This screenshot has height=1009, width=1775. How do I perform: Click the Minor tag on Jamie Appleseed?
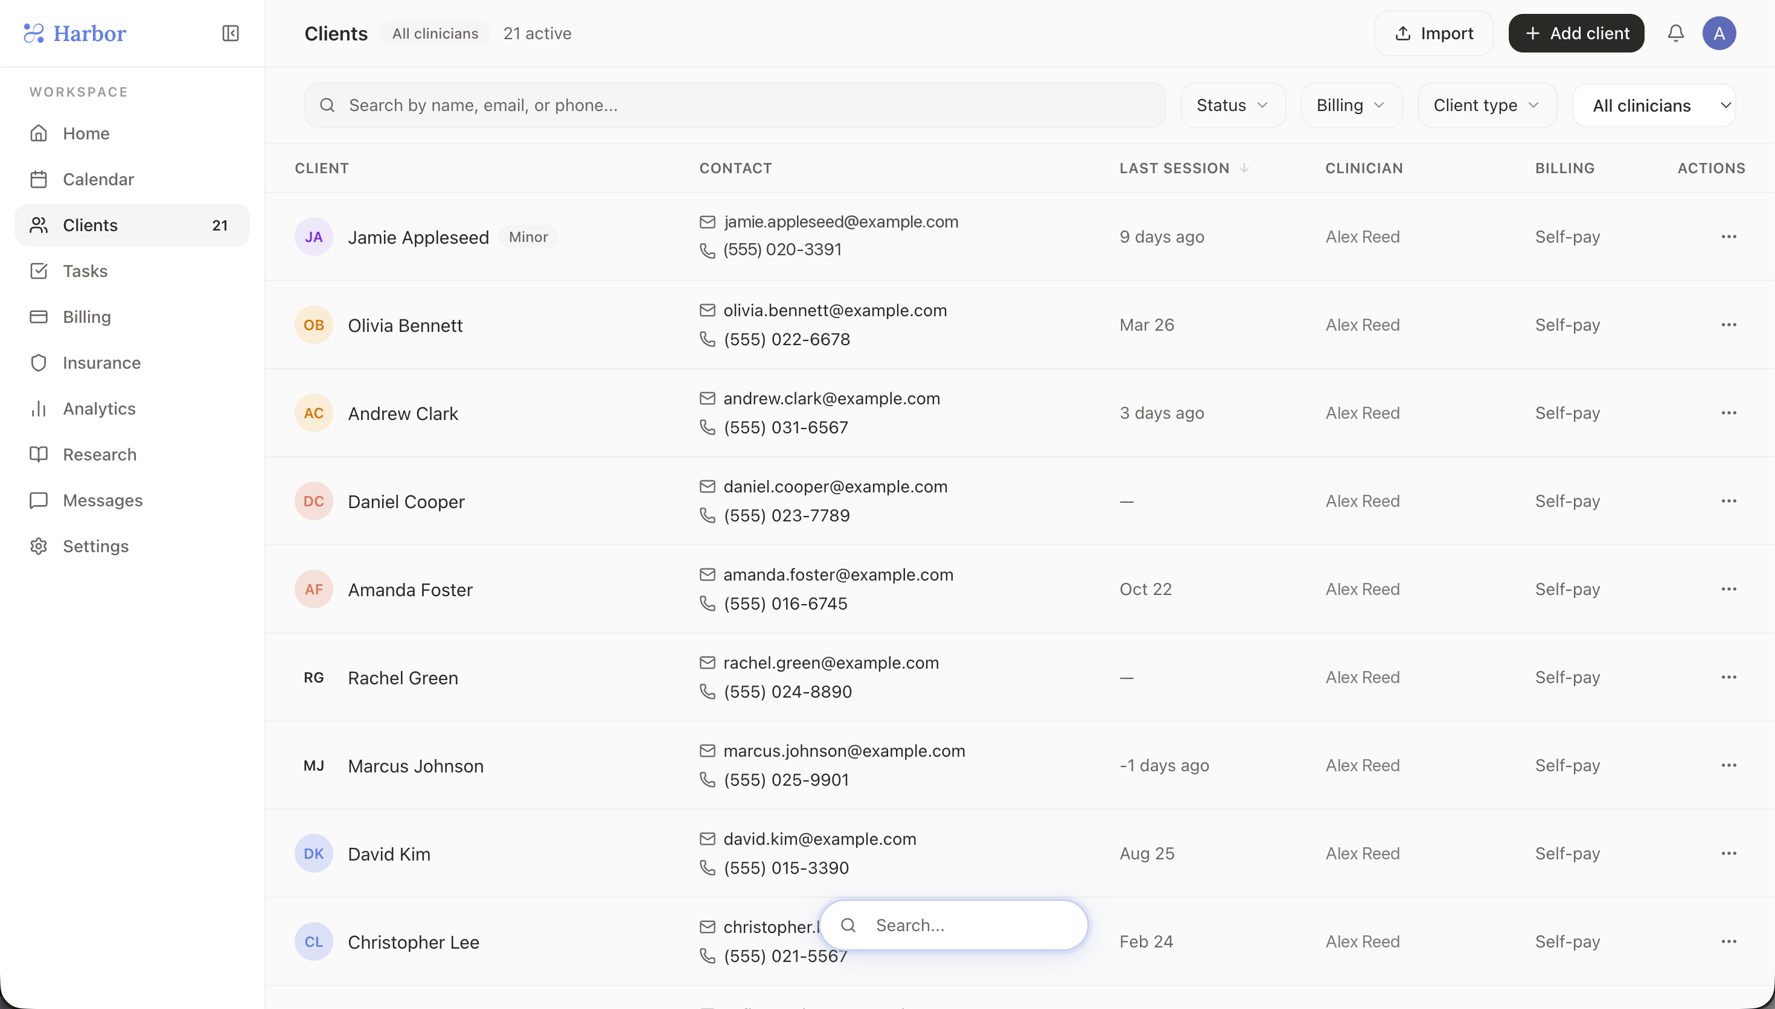(528, 237)
